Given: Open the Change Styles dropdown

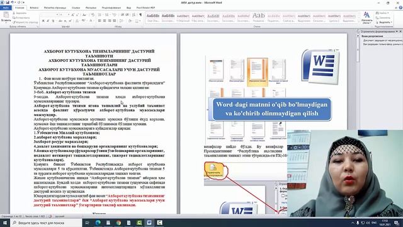Looking at the screenshot, I should pos(366,18).
